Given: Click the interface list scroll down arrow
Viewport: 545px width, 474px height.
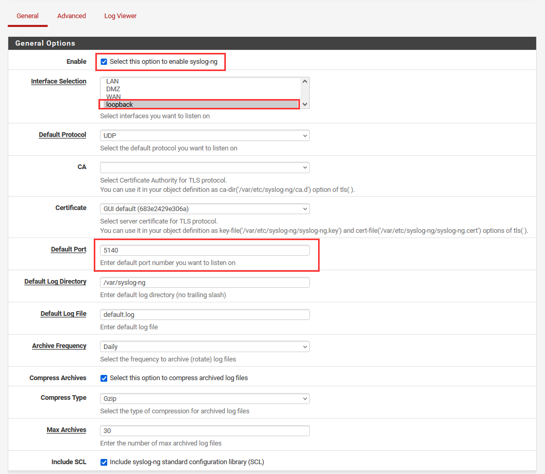Looking at the screenshot, I should tap(305, 104).
